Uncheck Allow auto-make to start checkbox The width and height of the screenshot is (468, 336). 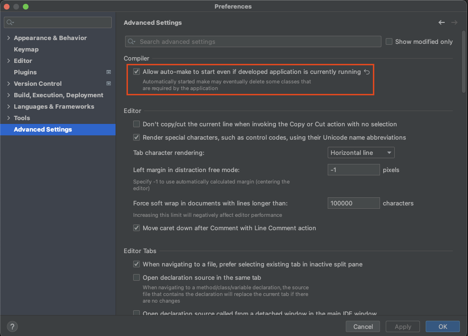[136, 71]
